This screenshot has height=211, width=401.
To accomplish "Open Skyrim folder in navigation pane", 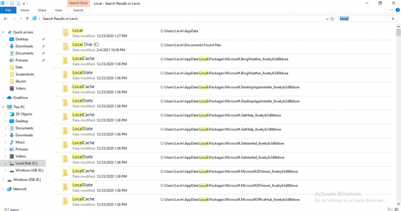I will coord(20,81).
